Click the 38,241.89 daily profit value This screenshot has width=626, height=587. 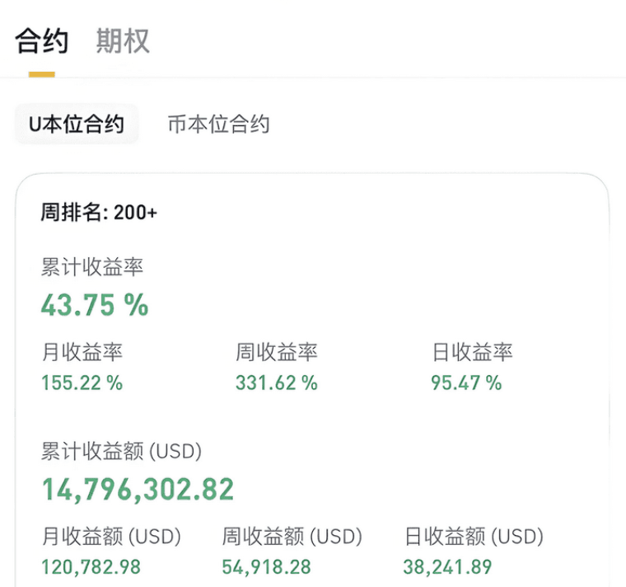coord(447,567)
